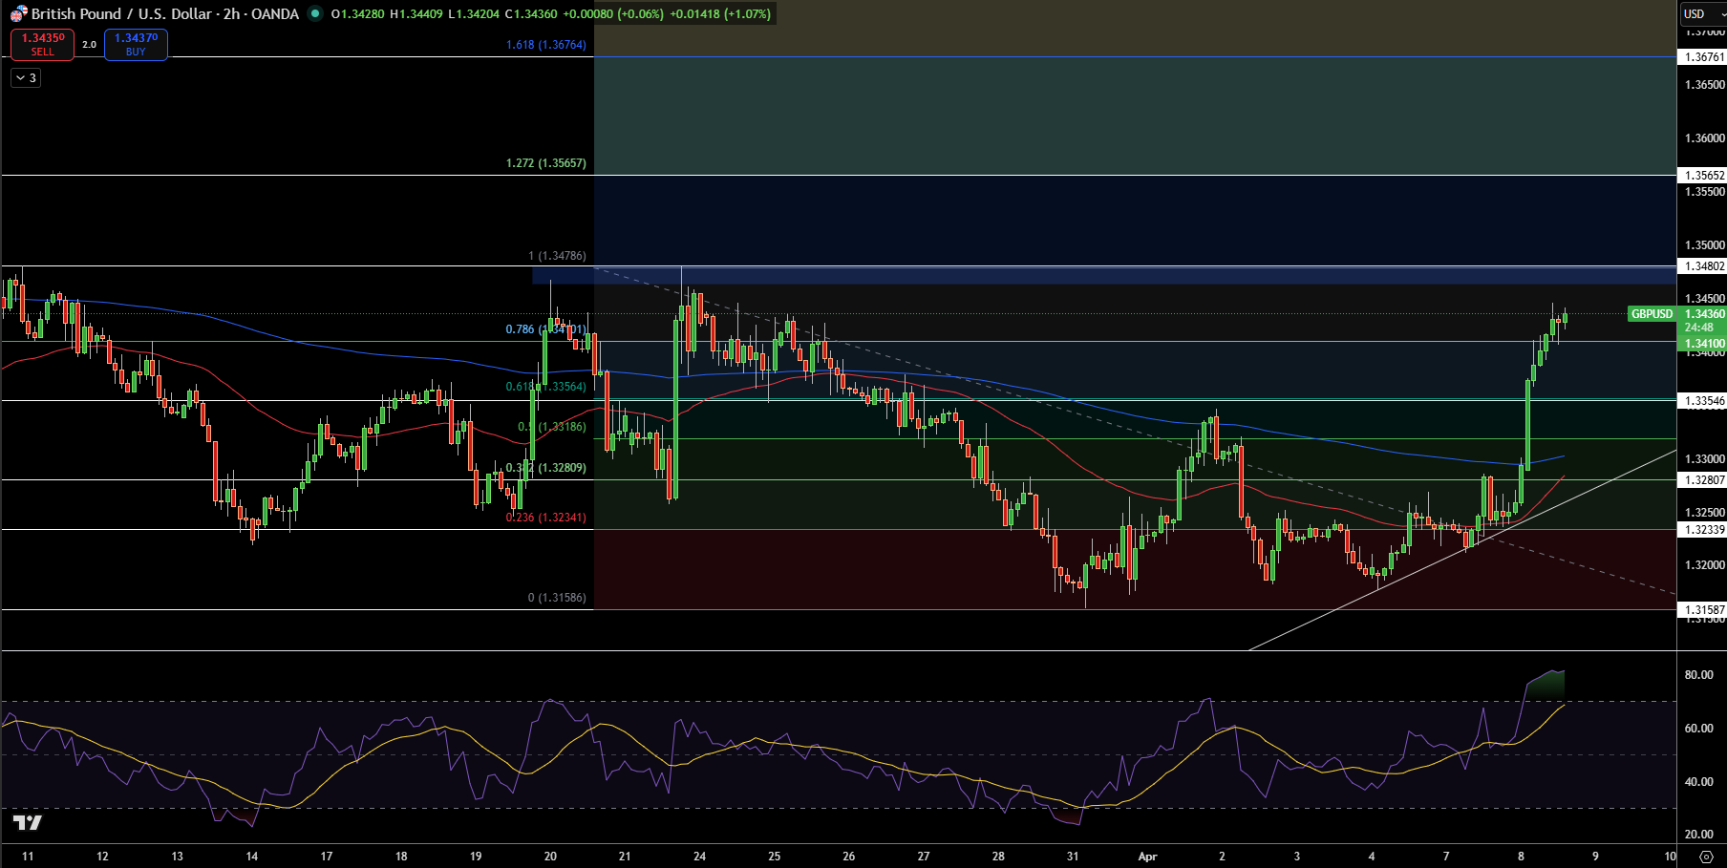Click the 0.236 (1.32341) Fibonacci label
1727x868 pixels.
[x=546, y=518]
